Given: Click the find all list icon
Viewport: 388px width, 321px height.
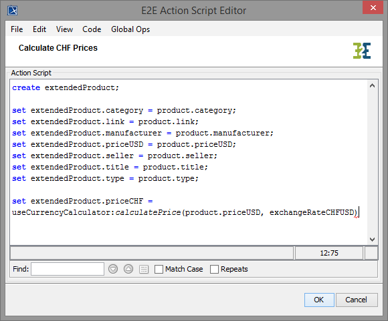Looking at the screenshot, I should coord(144,269).
